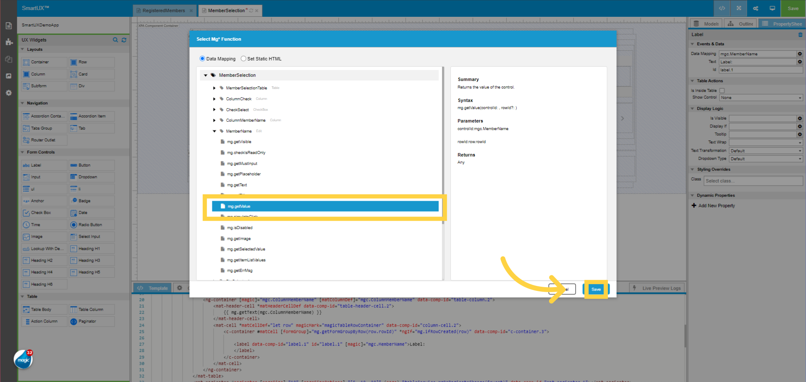Enable the Is Inside Table checkbox

pyautogui.click(x=722, y=90)
